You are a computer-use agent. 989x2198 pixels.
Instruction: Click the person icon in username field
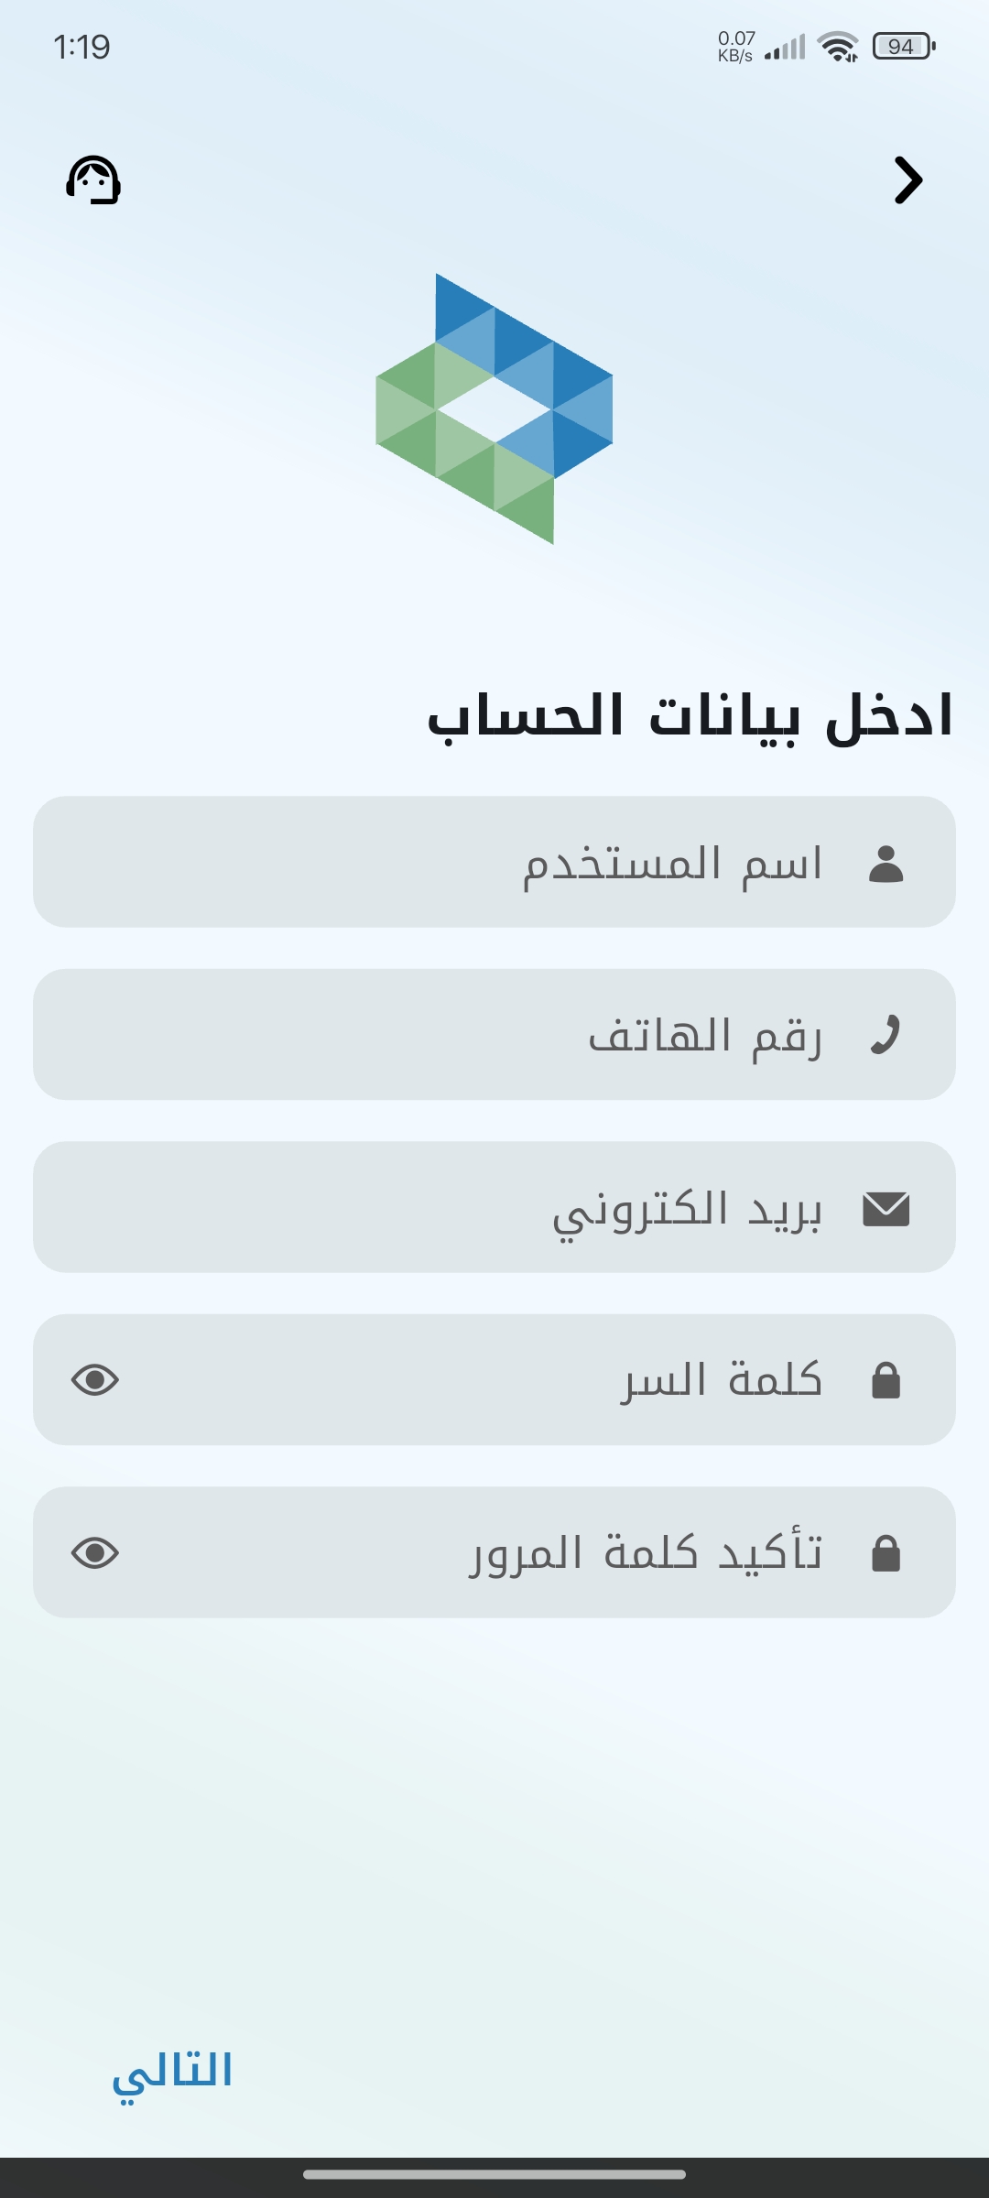(x=886, y=864)
